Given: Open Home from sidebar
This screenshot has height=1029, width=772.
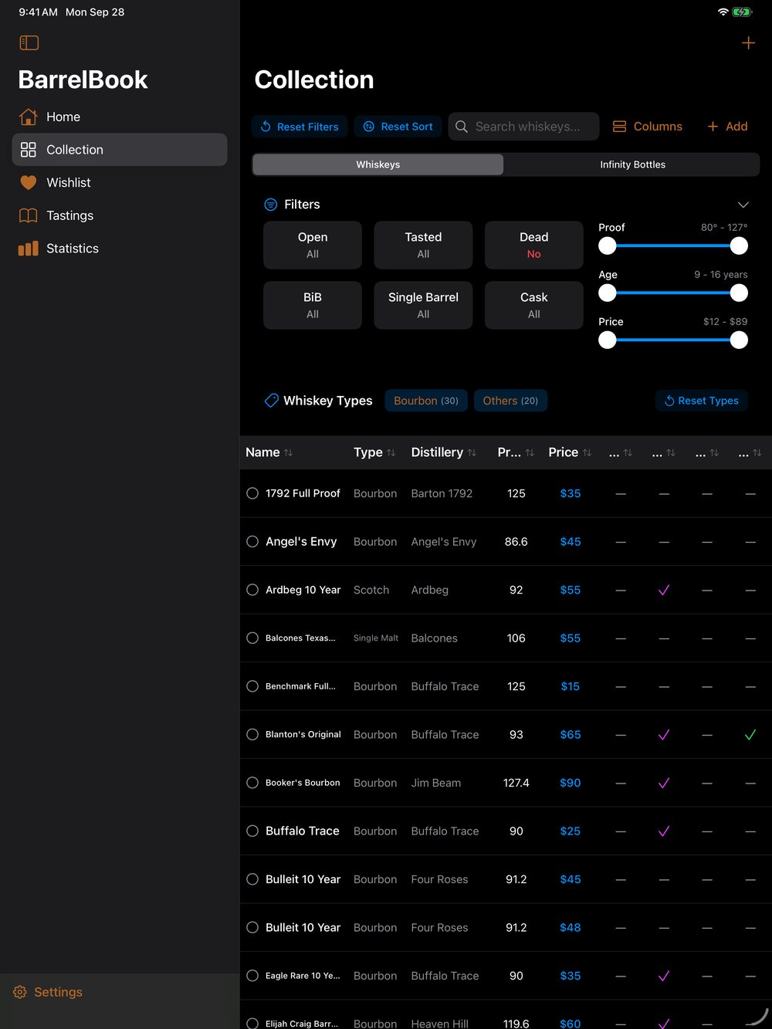Looking at the screenshot, I should click(x=120, y=117).
